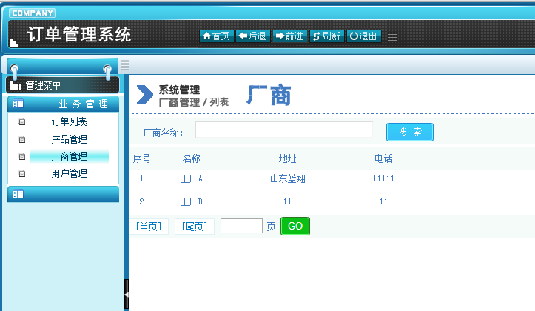Go forward with the 前进 button
The image size is (535, 311).
289,36
